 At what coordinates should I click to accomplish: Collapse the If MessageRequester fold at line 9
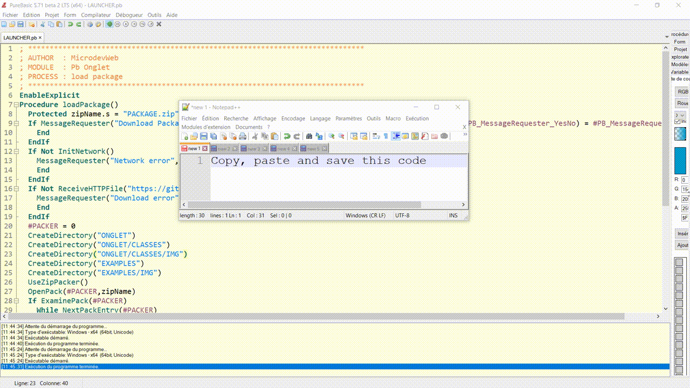coord(16,123)
